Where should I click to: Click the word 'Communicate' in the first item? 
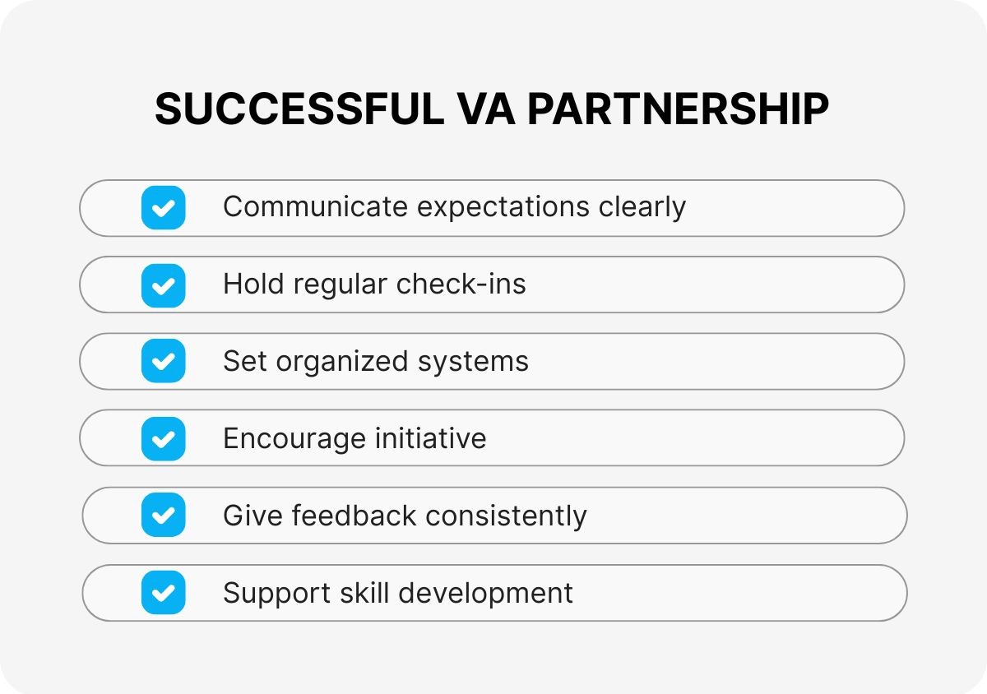[314, 207]
